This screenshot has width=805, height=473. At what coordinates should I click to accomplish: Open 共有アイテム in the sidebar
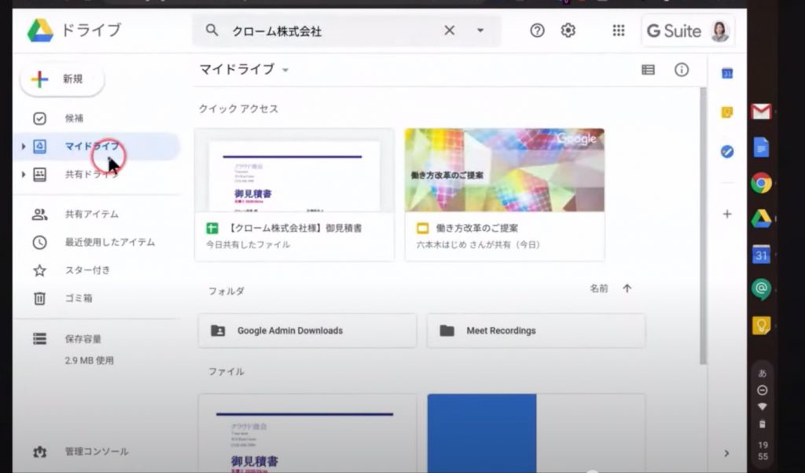click(91, 214)
